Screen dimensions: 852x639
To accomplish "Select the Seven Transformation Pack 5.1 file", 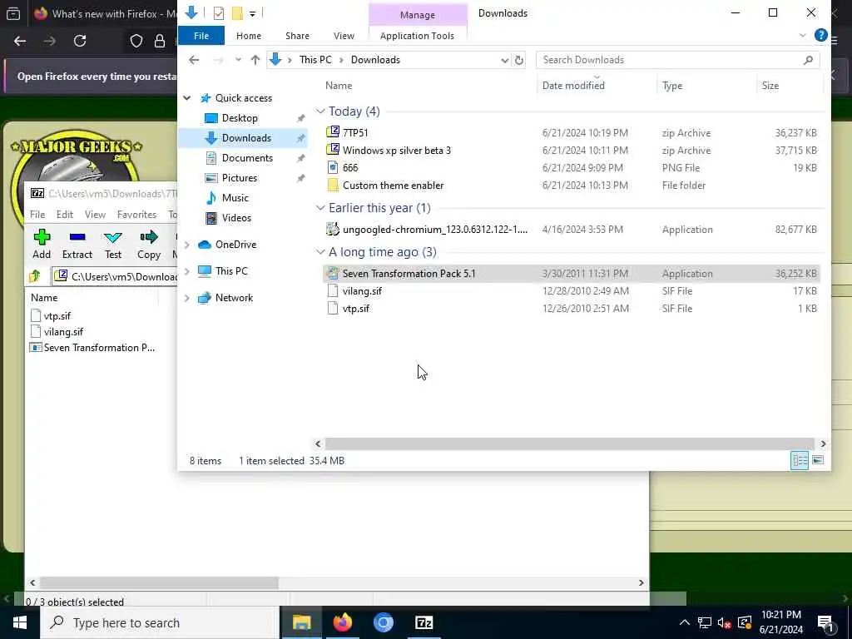I will point(571,273).
